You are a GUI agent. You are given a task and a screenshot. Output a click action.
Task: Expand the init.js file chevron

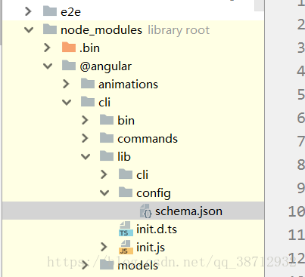pos(104,247)
